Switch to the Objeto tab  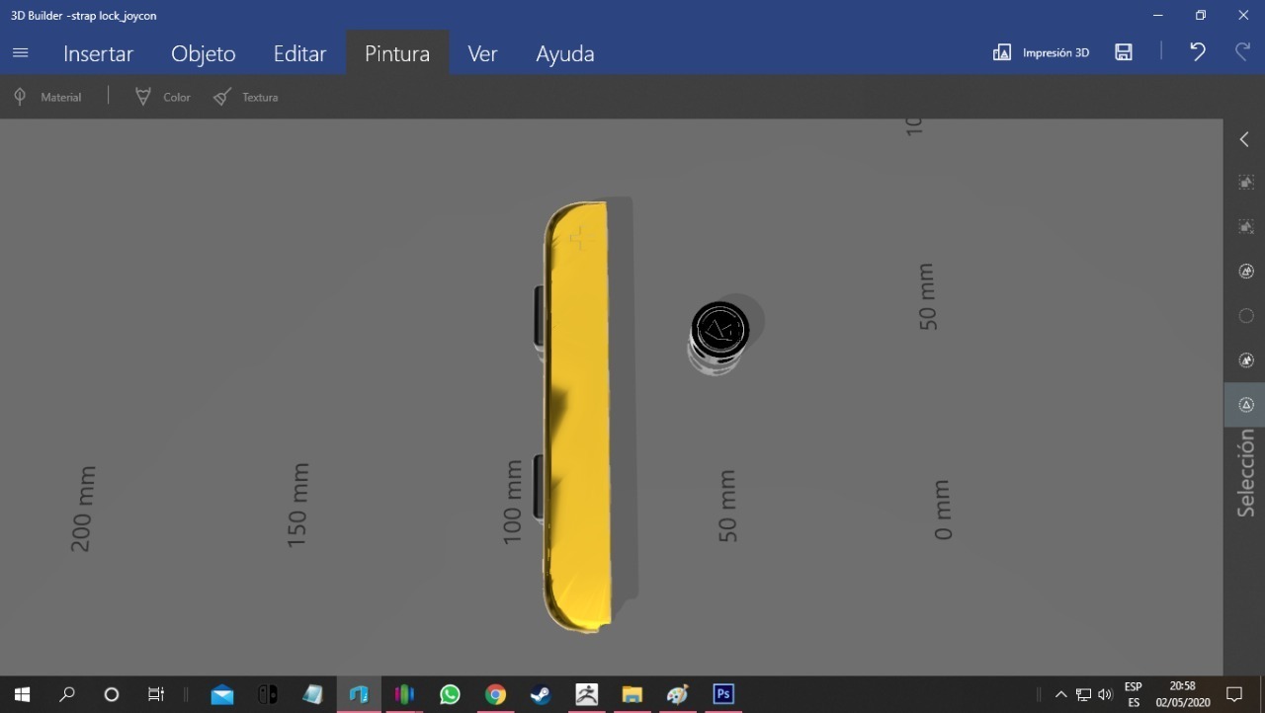[x=204, y=53]
